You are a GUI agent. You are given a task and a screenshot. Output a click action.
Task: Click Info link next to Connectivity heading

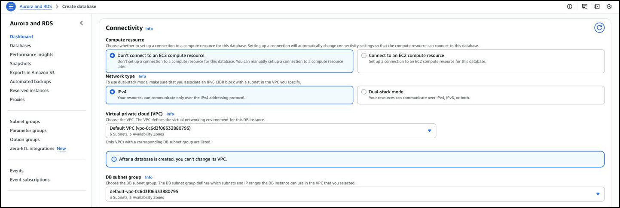149,29
